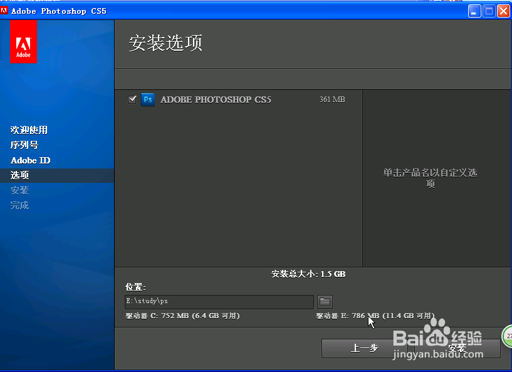Screen dimensions: 512x372
Task: Select the 完成 step in the sidebar
Action: 19,205
